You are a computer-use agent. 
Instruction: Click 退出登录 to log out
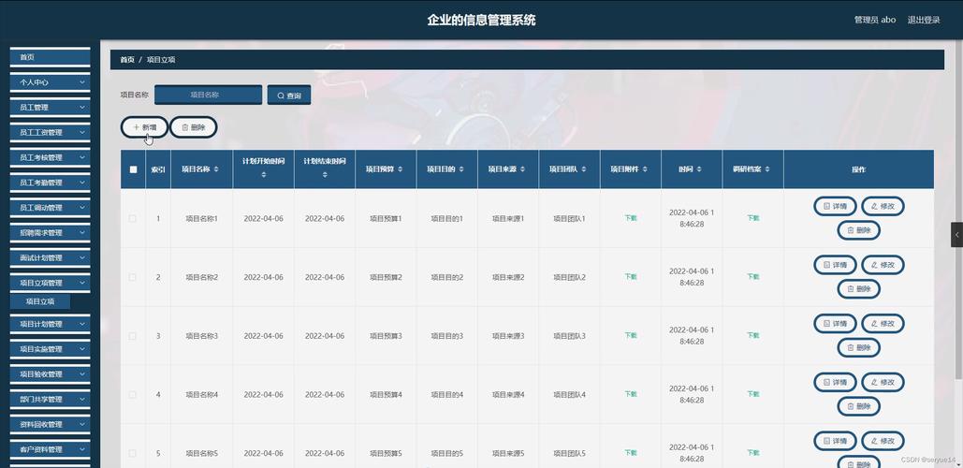(x=924, y=20)
